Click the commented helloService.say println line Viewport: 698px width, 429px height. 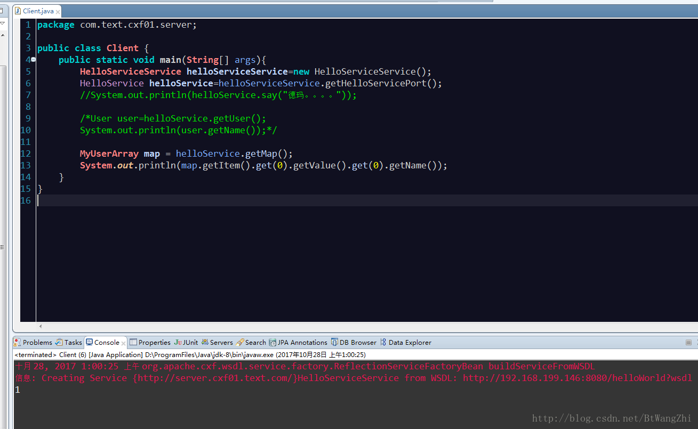click(218, 95)
